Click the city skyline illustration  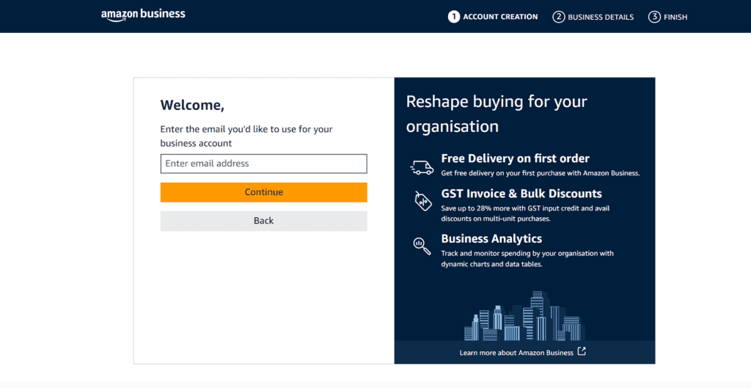[524, 315]
